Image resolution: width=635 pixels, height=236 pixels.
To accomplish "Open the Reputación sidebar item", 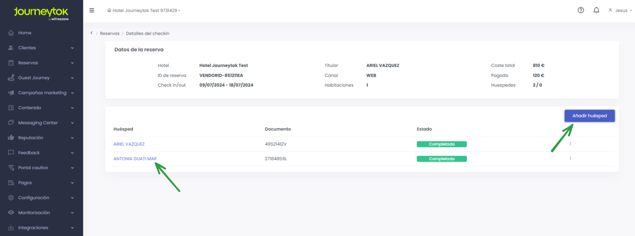I will click(x=31, y=138).
